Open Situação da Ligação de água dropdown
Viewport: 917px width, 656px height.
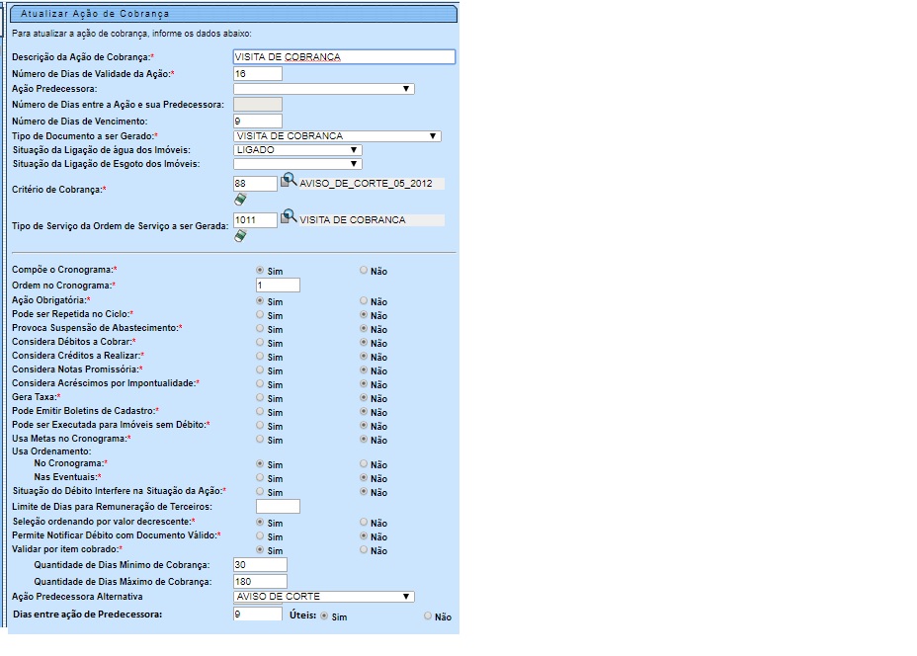coord(297,150)
